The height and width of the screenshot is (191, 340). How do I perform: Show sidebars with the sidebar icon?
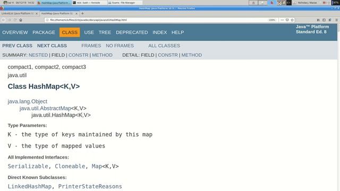[324, 20]
